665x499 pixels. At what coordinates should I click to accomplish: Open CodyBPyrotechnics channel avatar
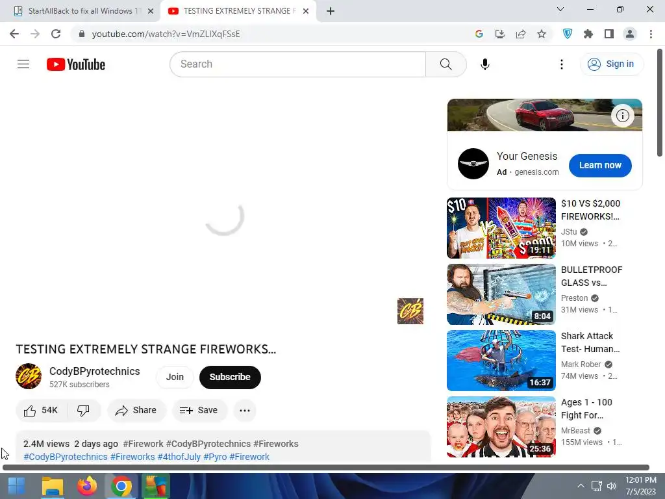(x=29, y=376)
